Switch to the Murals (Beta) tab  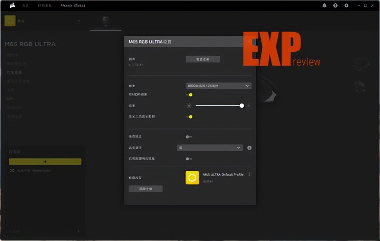click(x=73, y=6)
